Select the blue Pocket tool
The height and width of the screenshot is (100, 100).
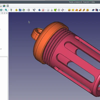click(x=93, y=10)
